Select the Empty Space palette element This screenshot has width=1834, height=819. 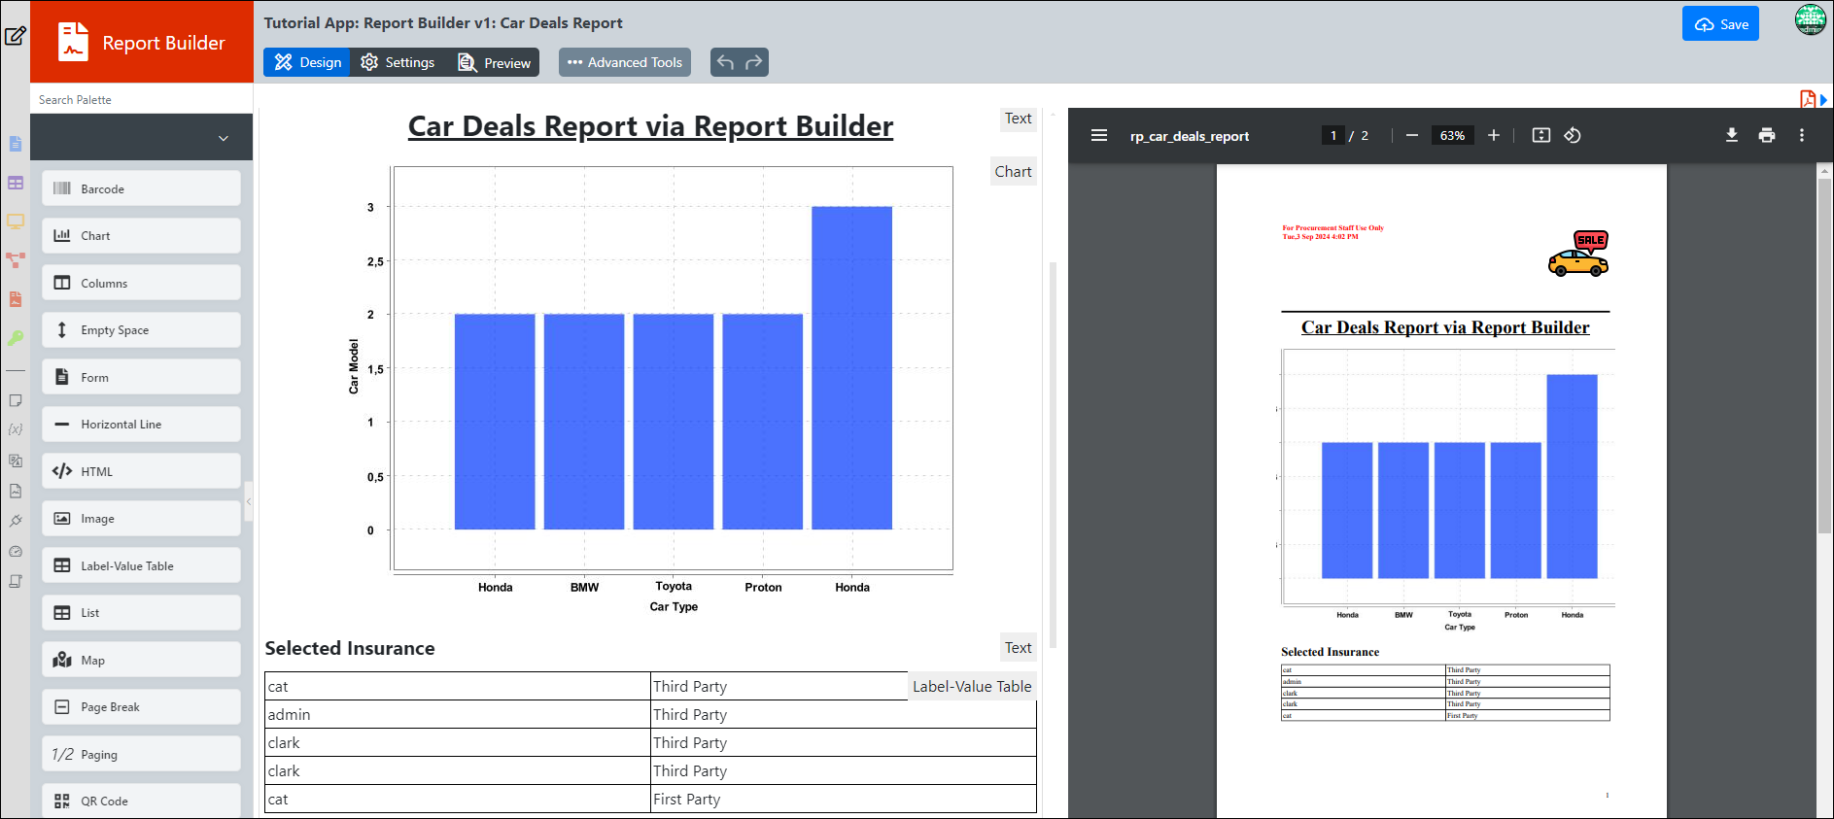[x=141, y=330]
